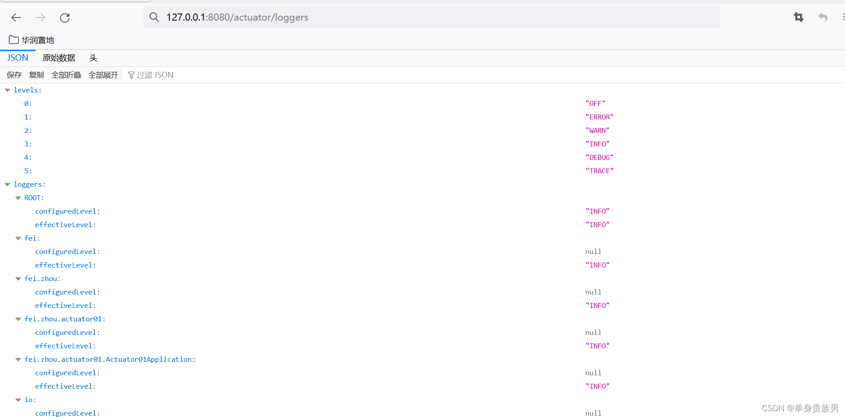Click 全部展开 to expand all
This screenshot has height=417, width=845.
tap(103, 75)
